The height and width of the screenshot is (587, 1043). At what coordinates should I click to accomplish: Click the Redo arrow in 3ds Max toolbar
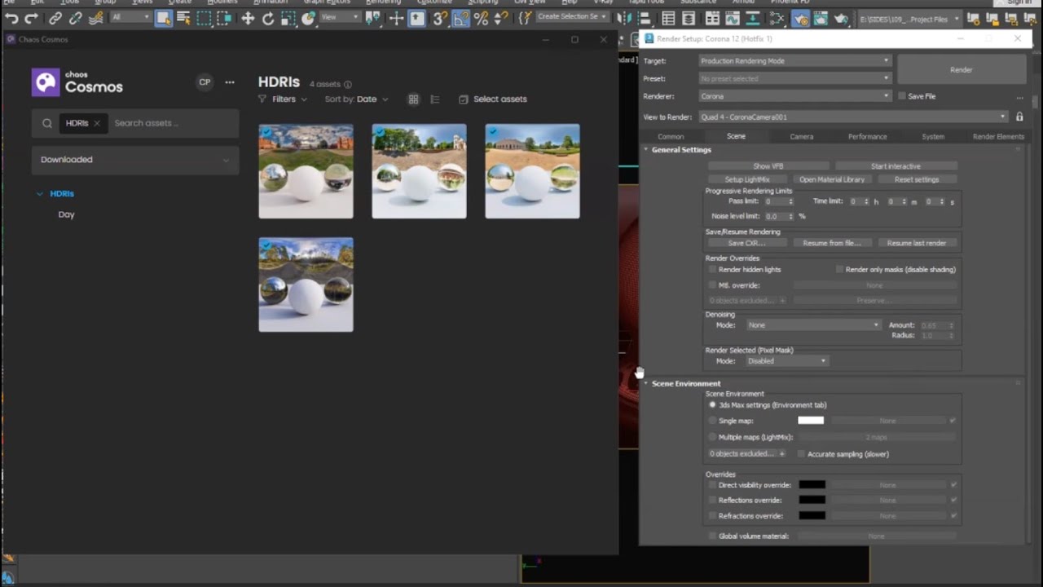[32, 18]
